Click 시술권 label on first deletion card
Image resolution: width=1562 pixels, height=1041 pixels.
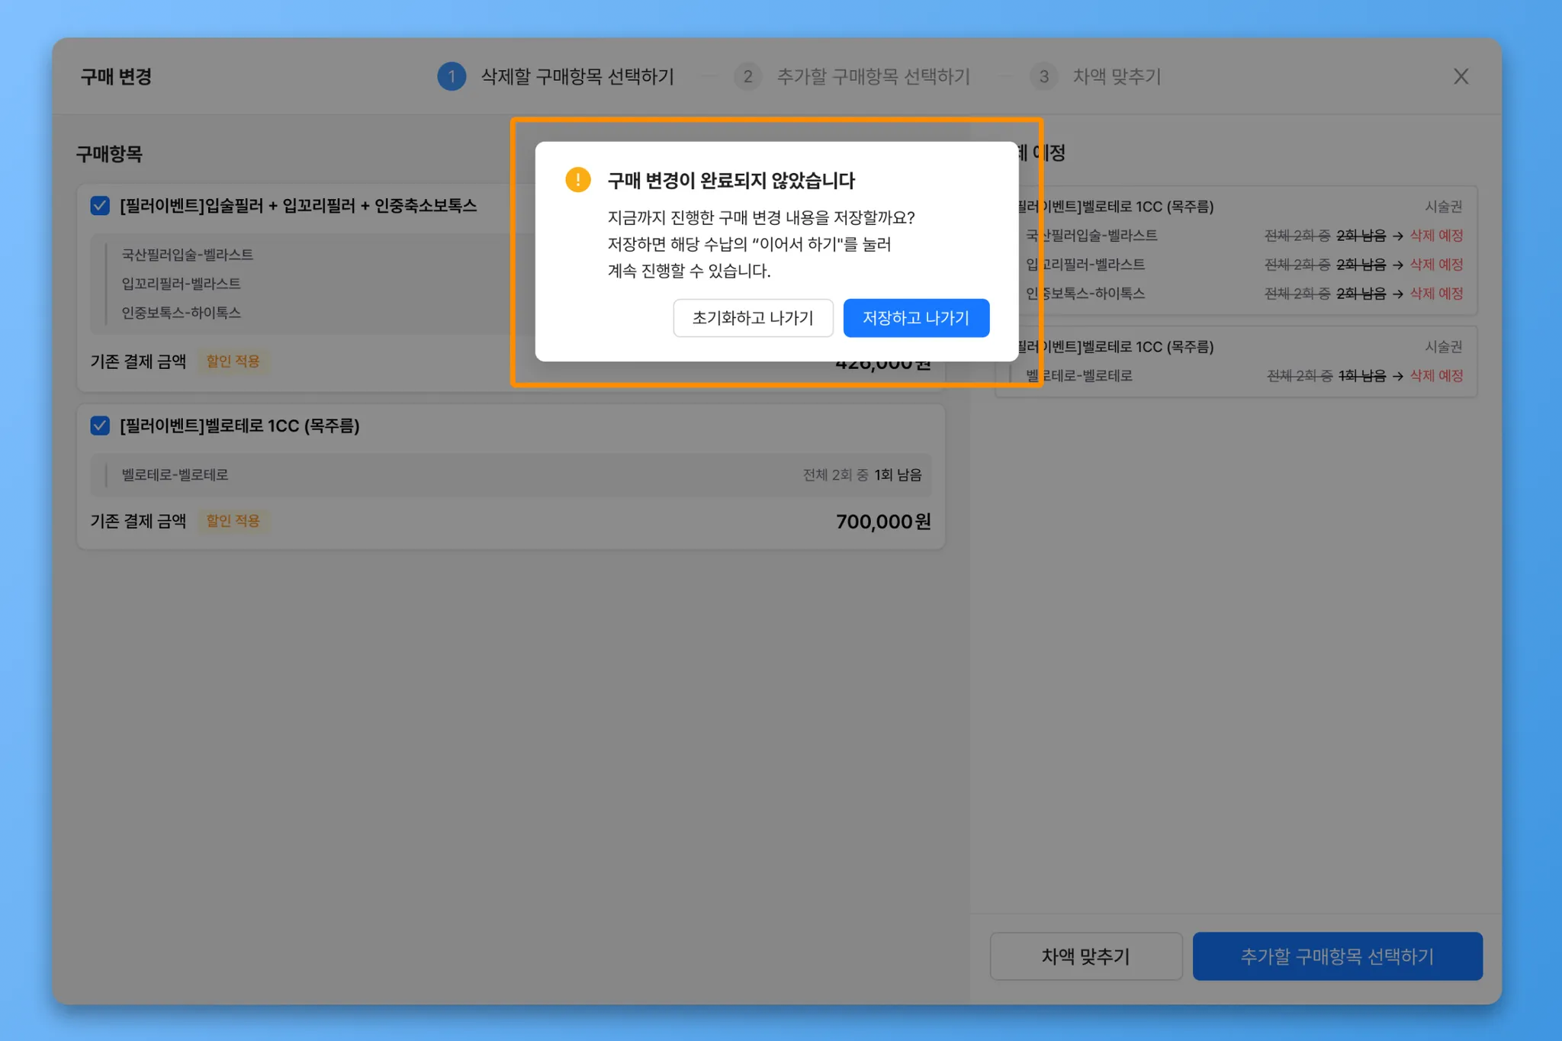pyautogui.click(x=1443, y=207)
